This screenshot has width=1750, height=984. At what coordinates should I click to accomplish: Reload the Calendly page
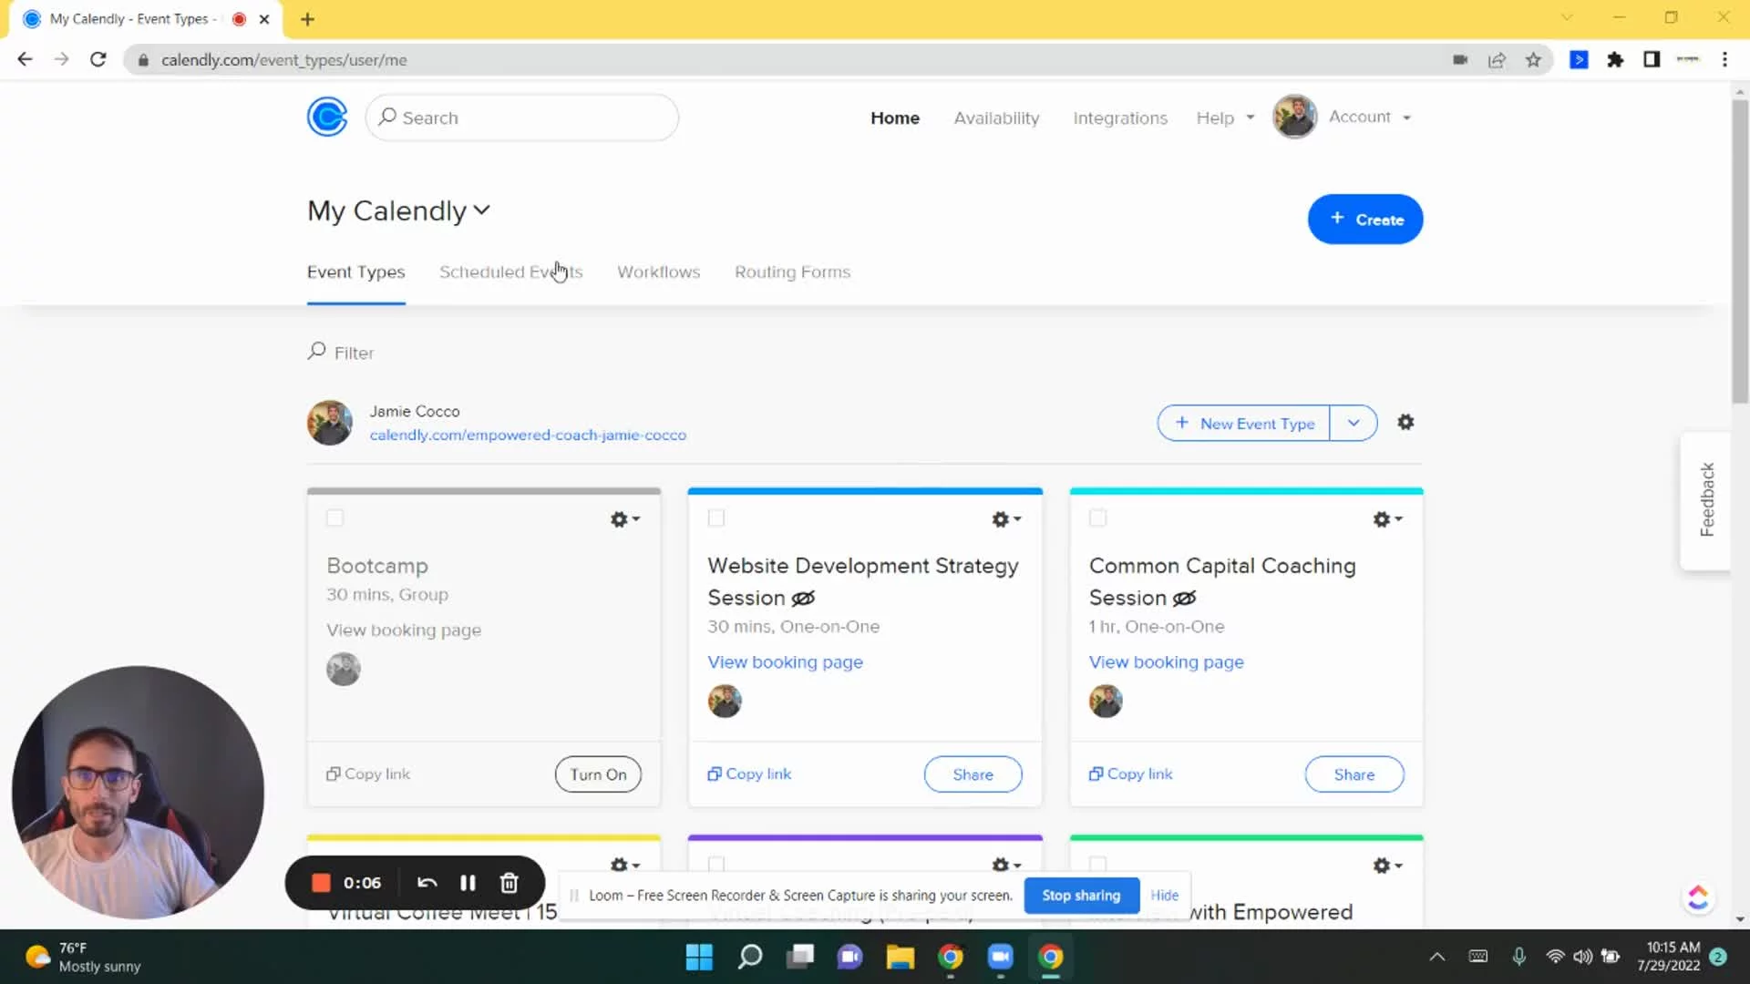(98, 60)
